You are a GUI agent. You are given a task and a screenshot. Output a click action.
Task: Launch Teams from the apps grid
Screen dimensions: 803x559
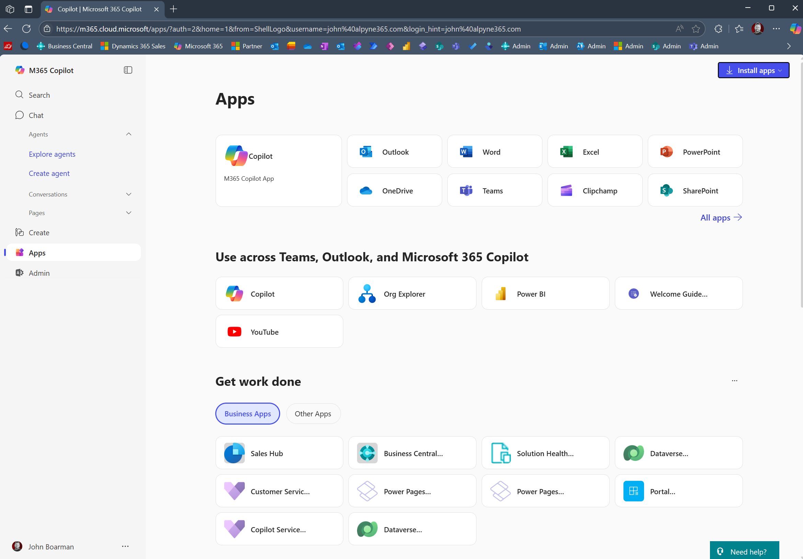coord(494,190)
